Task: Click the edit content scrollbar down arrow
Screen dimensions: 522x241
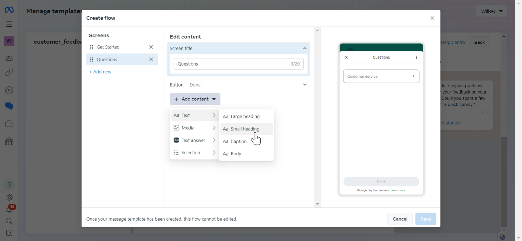Action: point(317,204)
